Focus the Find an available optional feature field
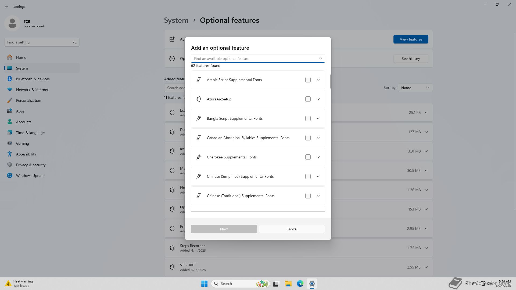Screen dimensions: 516x290 (255, 59)
